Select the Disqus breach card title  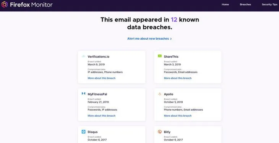coord(92,132)
